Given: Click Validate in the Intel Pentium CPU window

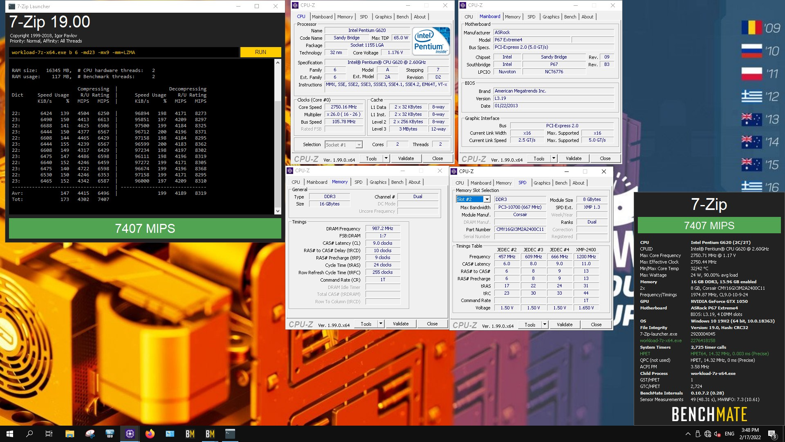Looking at the screenshot, I should pos(406,158).
